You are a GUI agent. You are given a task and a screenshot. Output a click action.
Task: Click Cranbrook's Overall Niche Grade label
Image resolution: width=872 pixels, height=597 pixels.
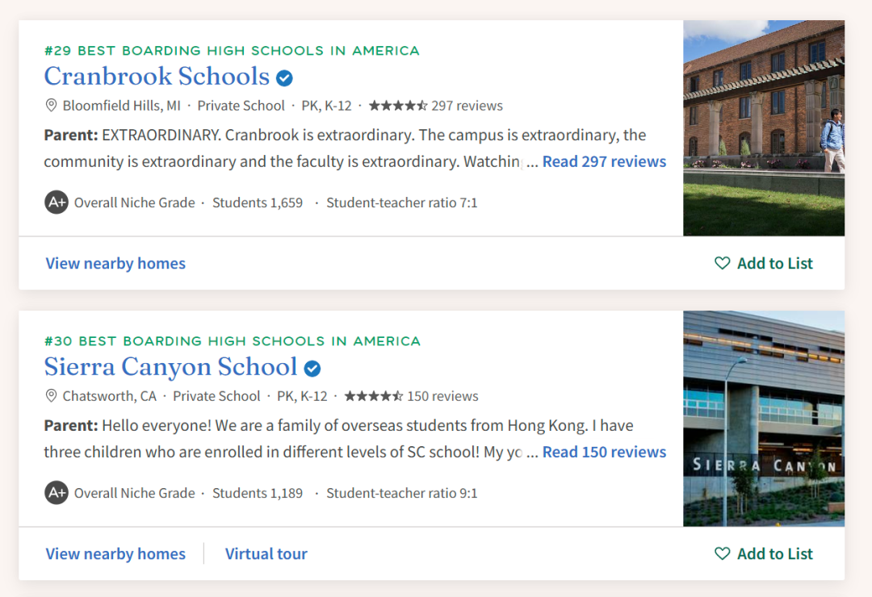135,202
